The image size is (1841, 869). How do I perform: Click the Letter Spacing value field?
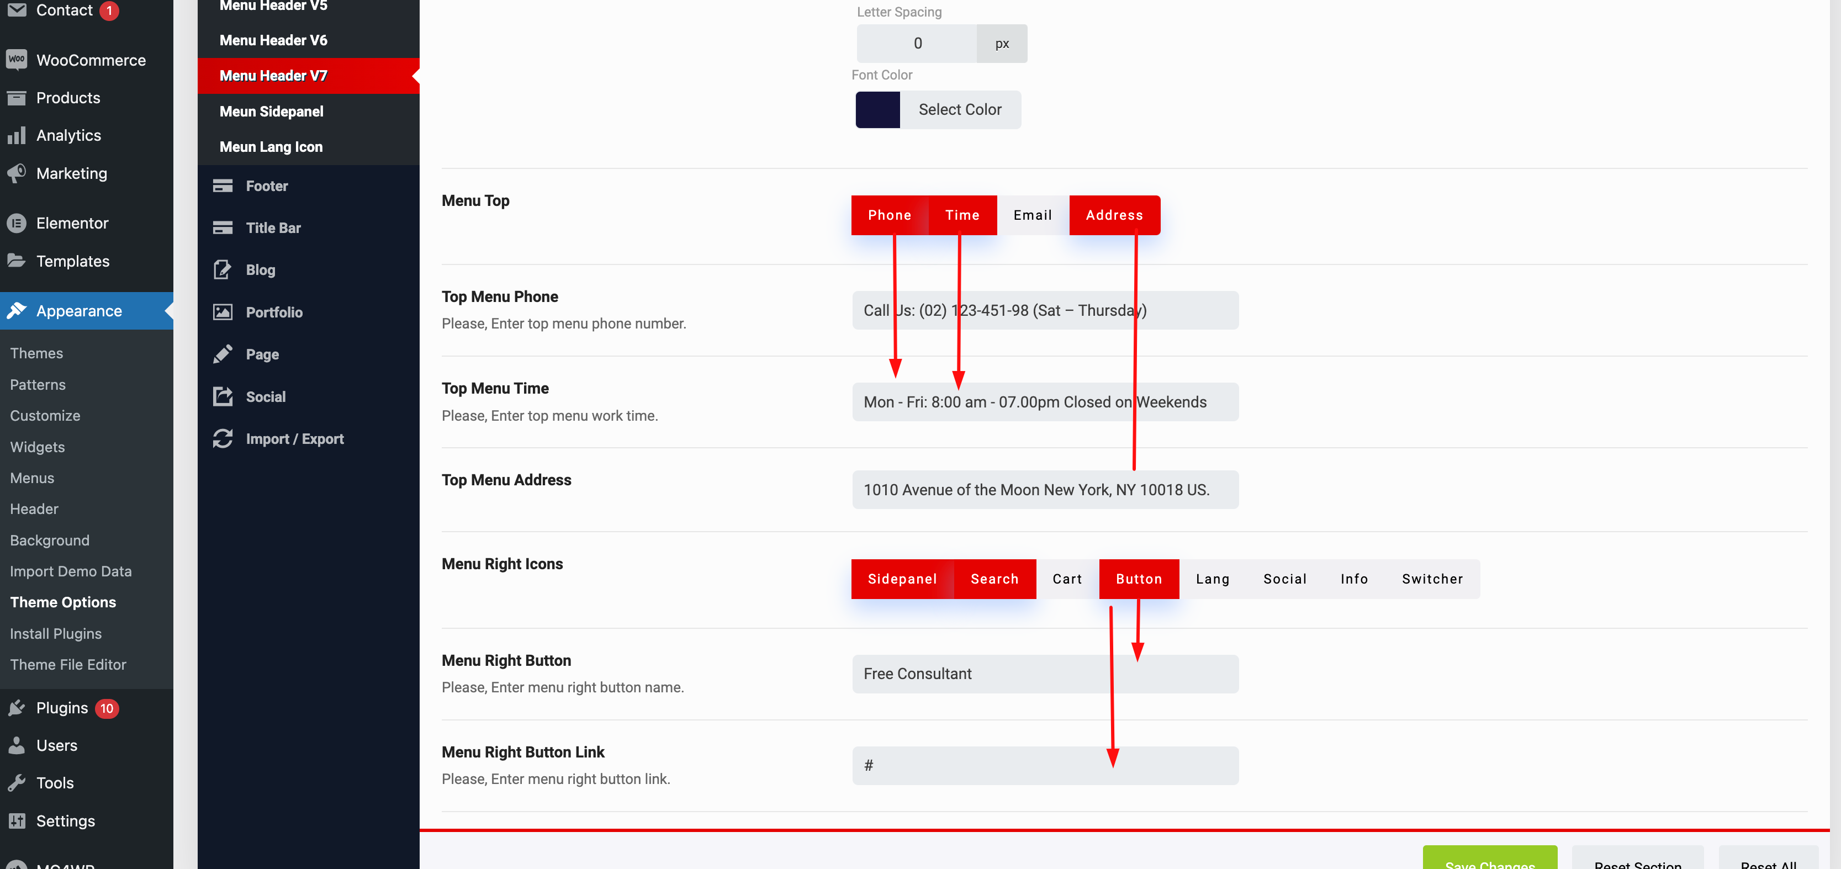coord(917,44)
